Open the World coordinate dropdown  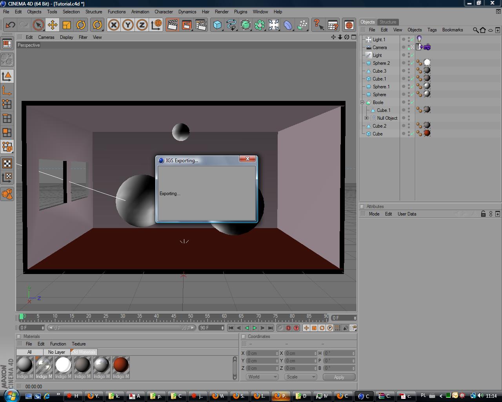click(x=262, y=377)
